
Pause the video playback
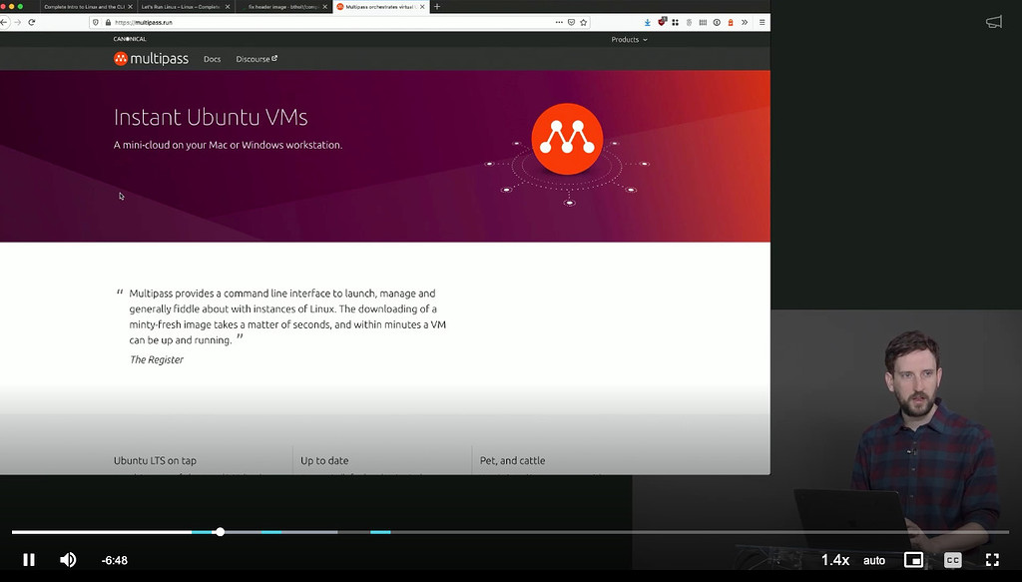[28, 559]
